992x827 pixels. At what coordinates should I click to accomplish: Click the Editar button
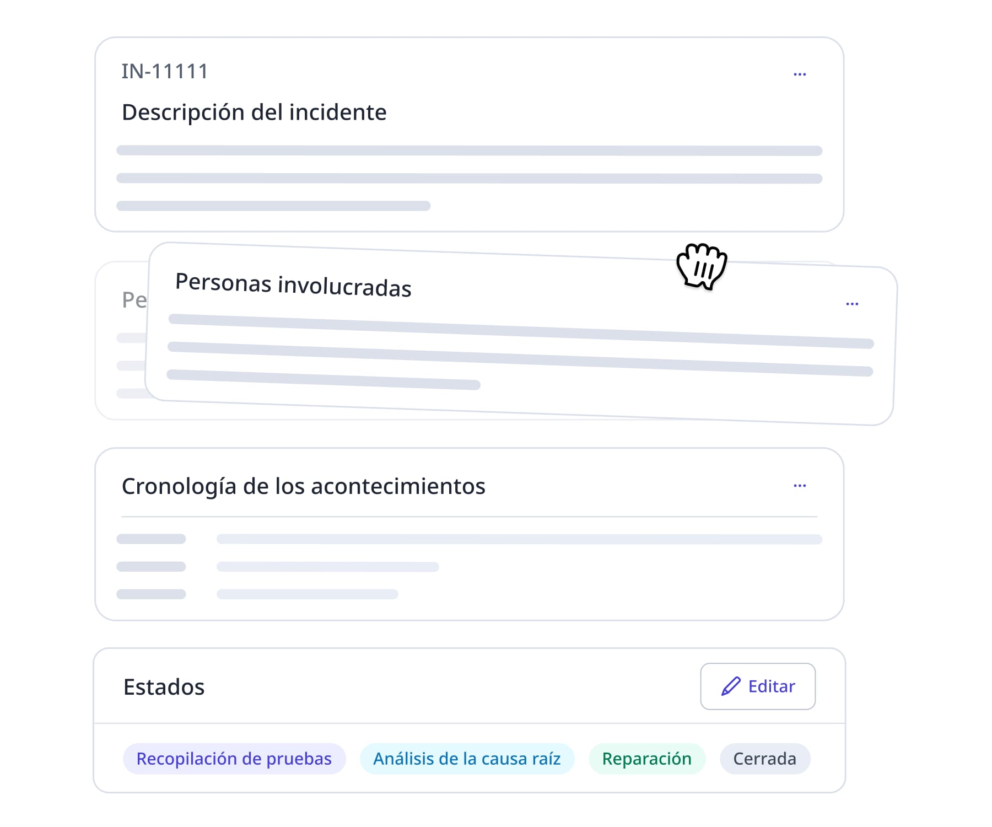pyautogui.click(x=758, y=686)
